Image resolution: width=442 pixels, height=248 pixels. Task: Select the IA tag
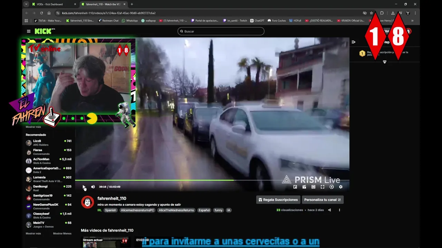tap(228, 210)
